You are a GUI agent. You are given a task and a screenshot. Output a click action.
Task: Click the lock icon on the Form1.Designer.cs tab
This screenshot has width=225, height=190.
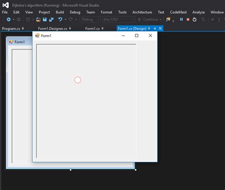click(x=70, y=29)
